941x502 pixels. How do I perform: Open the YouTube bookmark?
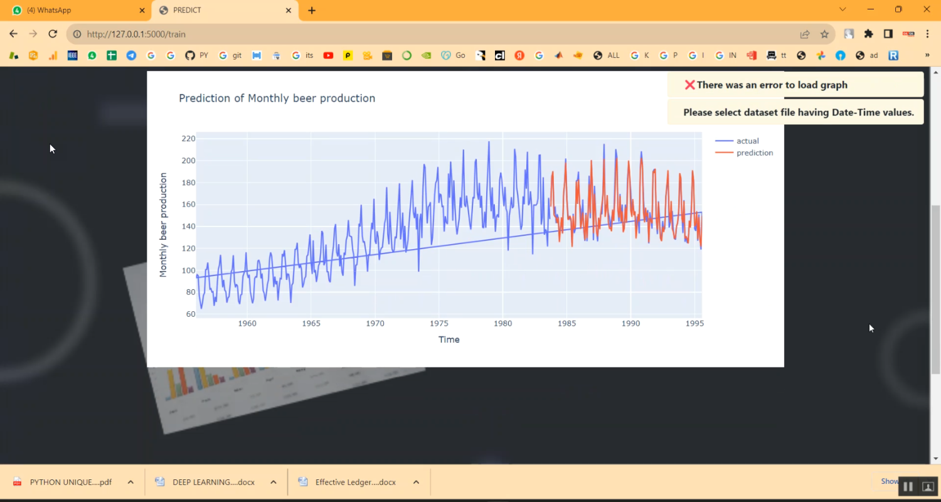tap(328, 55)
